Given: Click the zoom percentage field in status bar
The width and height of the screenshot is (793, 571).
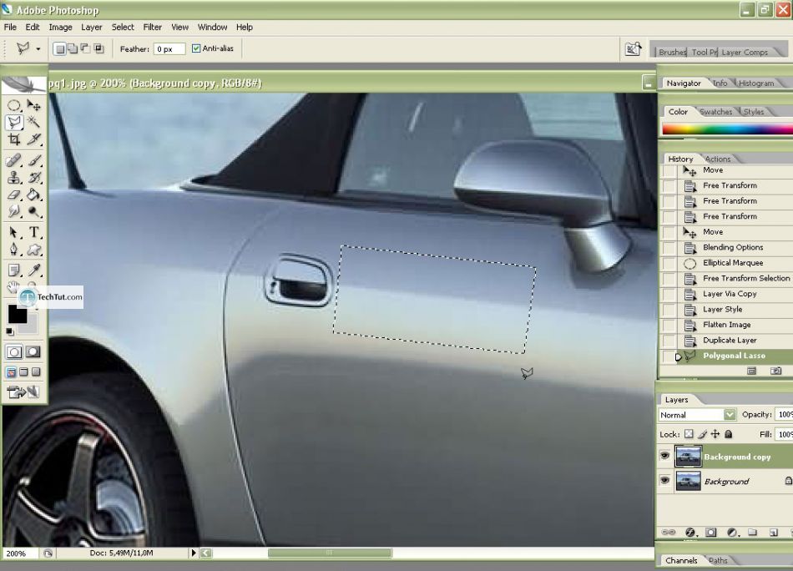Looking at the screenshot, I should [20, 553].
